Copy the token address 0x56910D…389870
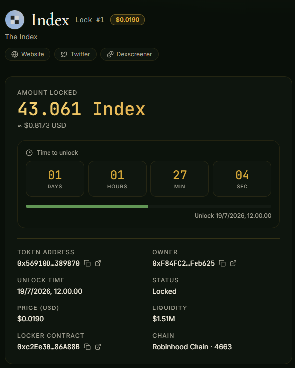This screenshot has height=368, width=295. (87, 263)
